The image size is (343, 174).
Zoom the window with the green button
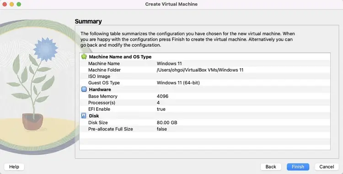(19, 4)
